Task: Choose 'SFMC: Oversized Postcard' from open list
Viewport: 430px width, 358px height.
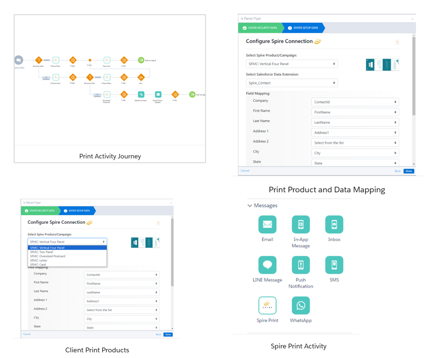Action: (x=48, y=256)
